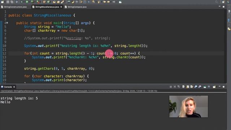231x130 pixels.
Task: Click the New Java Class icon
Action: (48, 2)
